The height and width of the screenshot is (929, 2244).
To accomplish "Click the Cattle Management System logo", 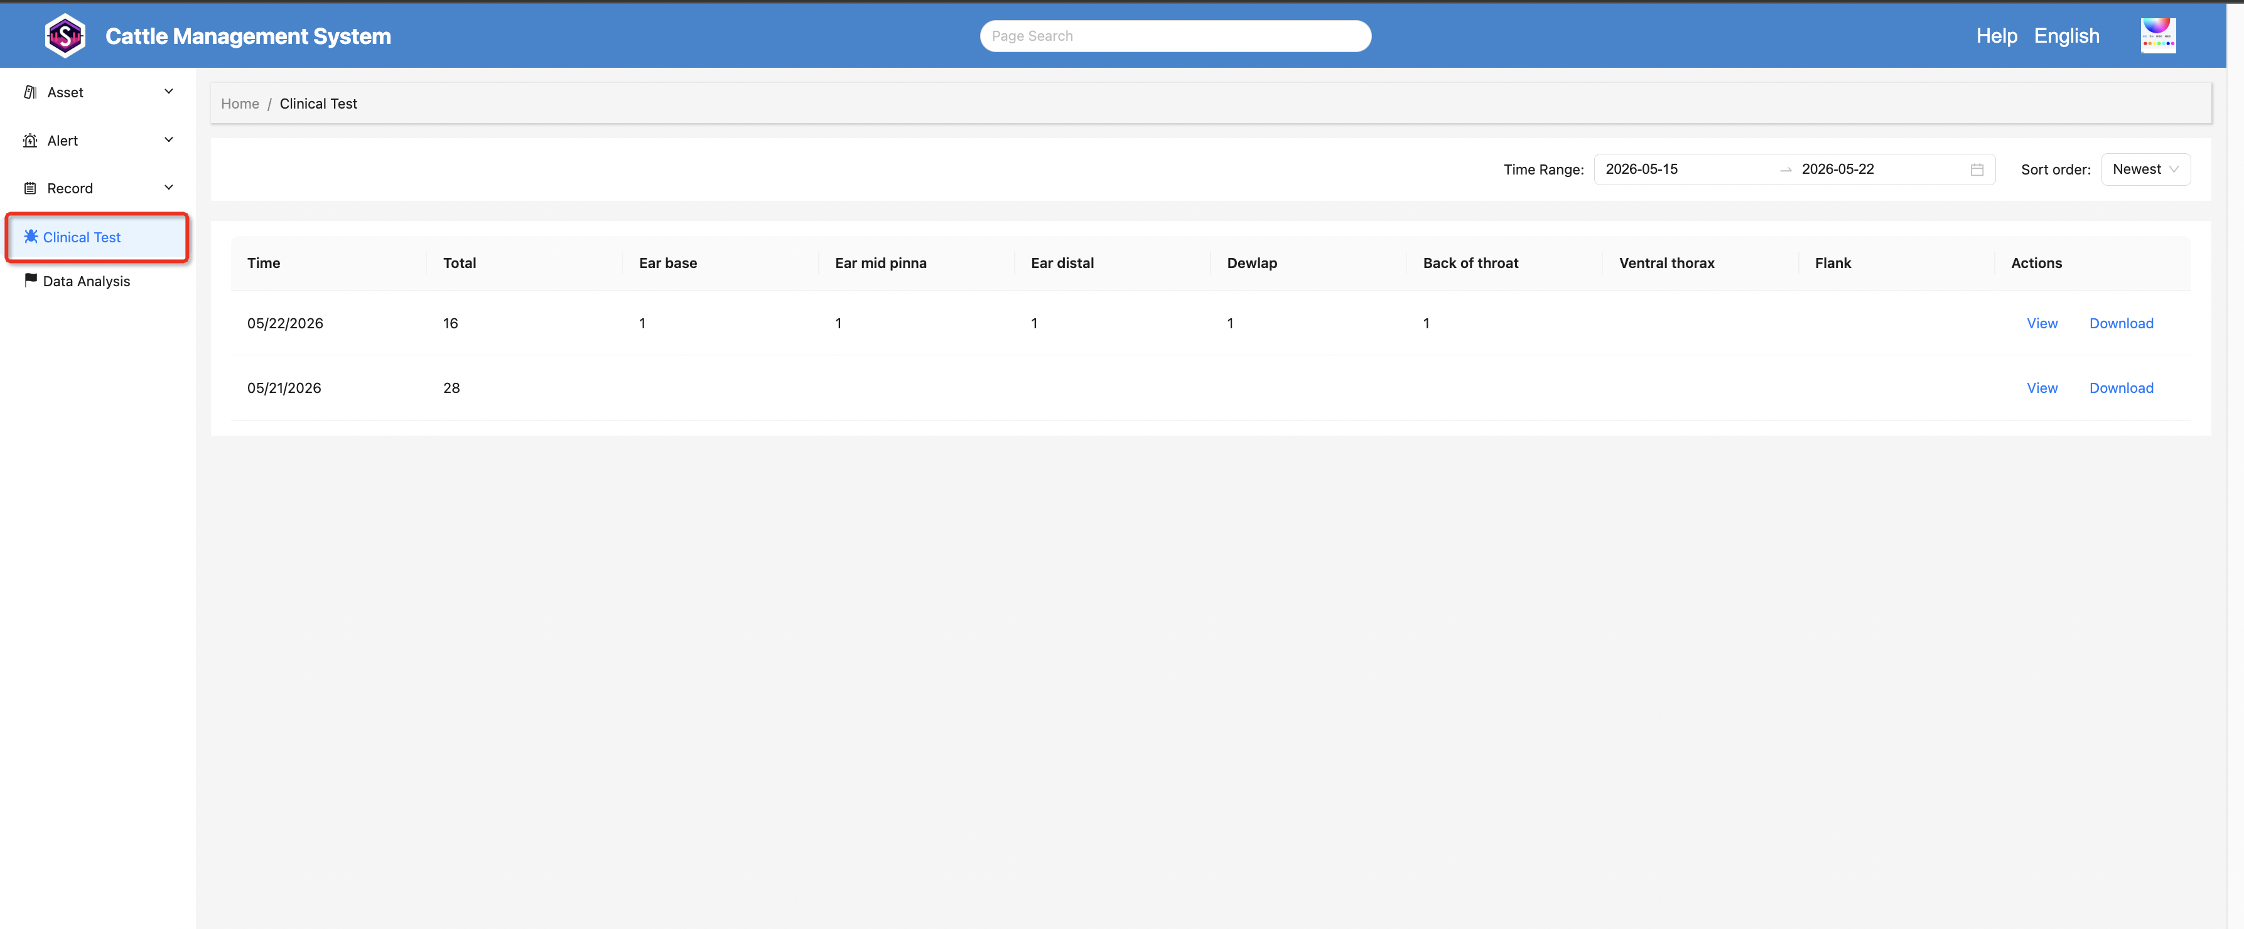I will click(65, 36).
